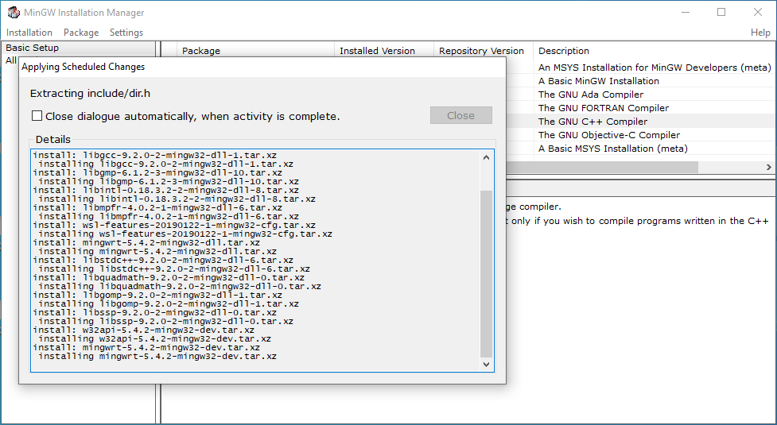
Task: Select the GNU FORTRAN Compiler row
Action: click(603, 108)
